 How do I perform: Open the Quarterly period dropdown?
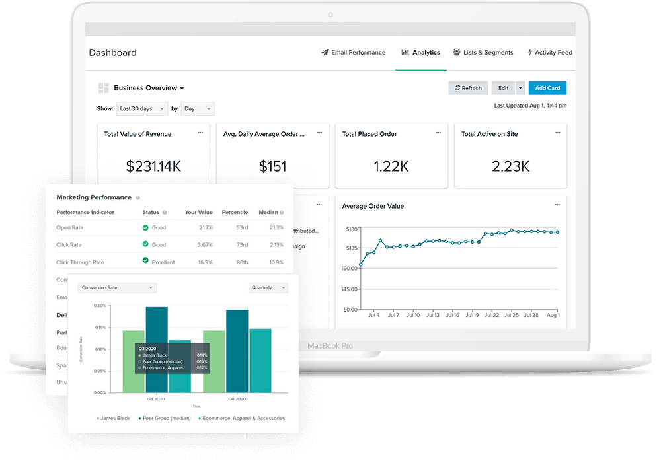click(268, 288)
